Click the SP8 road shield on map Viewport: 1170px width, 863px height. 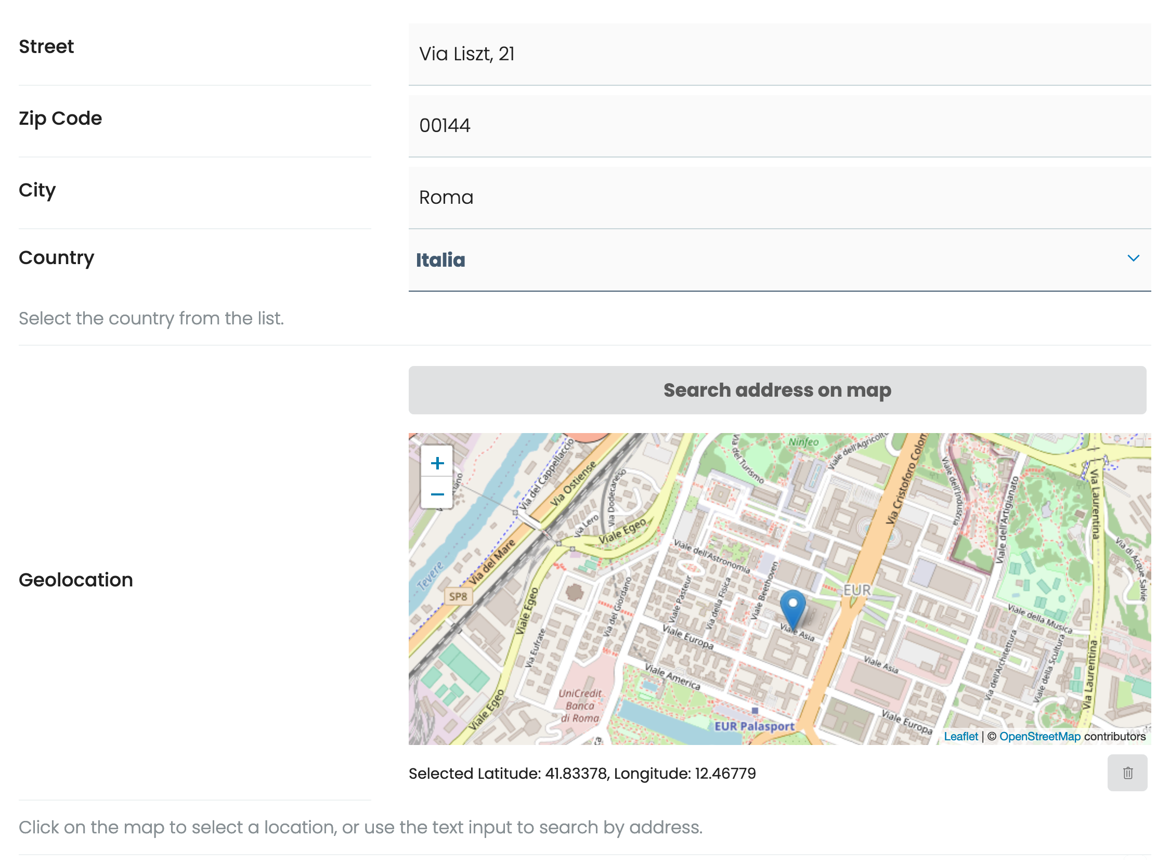(x=459, y=597)
